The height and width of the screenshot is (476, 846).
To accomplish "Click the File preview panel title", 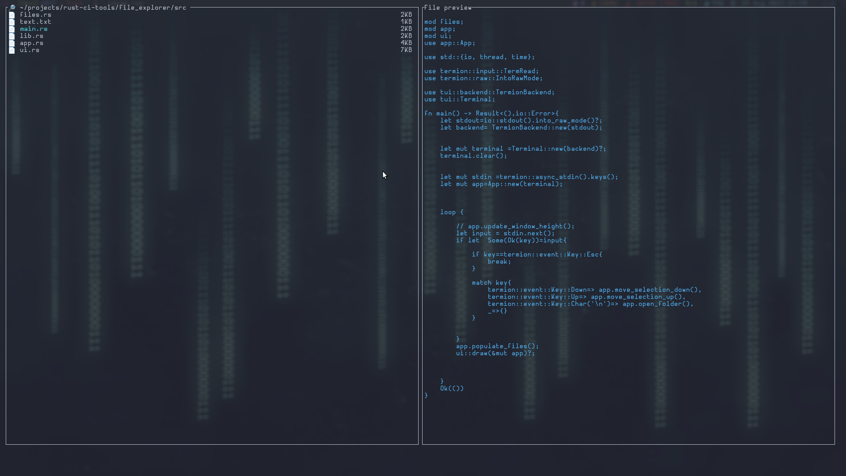I will [448, 7].
